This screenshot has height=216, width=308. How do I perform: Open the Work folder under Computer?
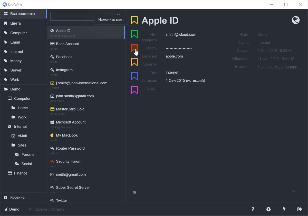click(23, 117)
